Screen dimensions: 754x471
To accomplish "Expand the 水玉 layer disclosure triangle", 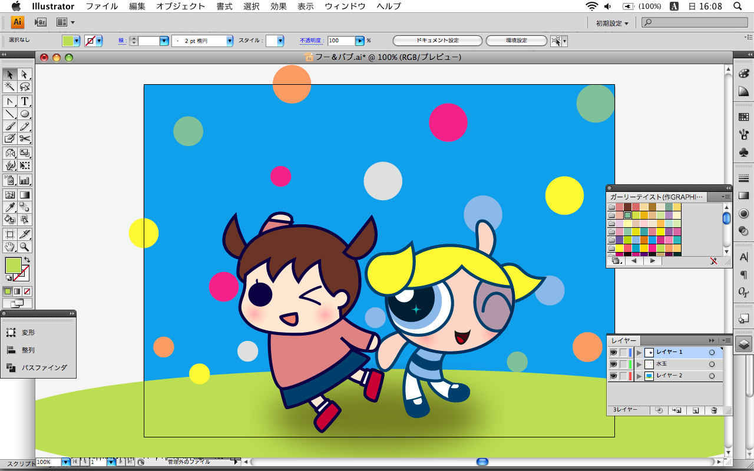I will click(x=639, y=364).
